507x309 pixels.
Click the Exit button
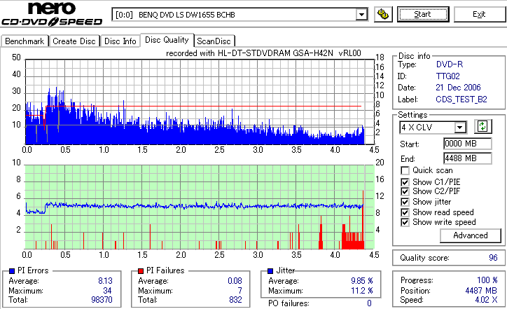click(479, 15)
